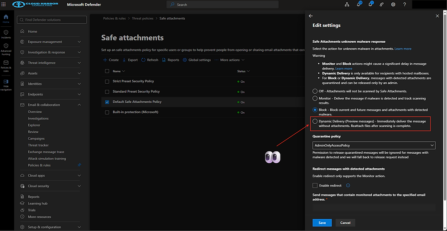The image size is (447, 231).
Task: Select the Monitor radio option
Action: (x=315, y=98)
